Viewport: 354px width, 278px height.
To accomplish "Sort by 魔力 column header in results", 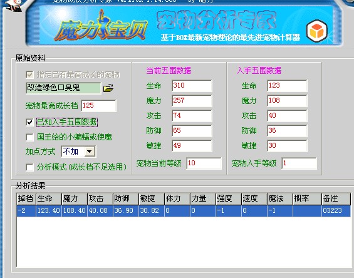I will click(75, 199).
